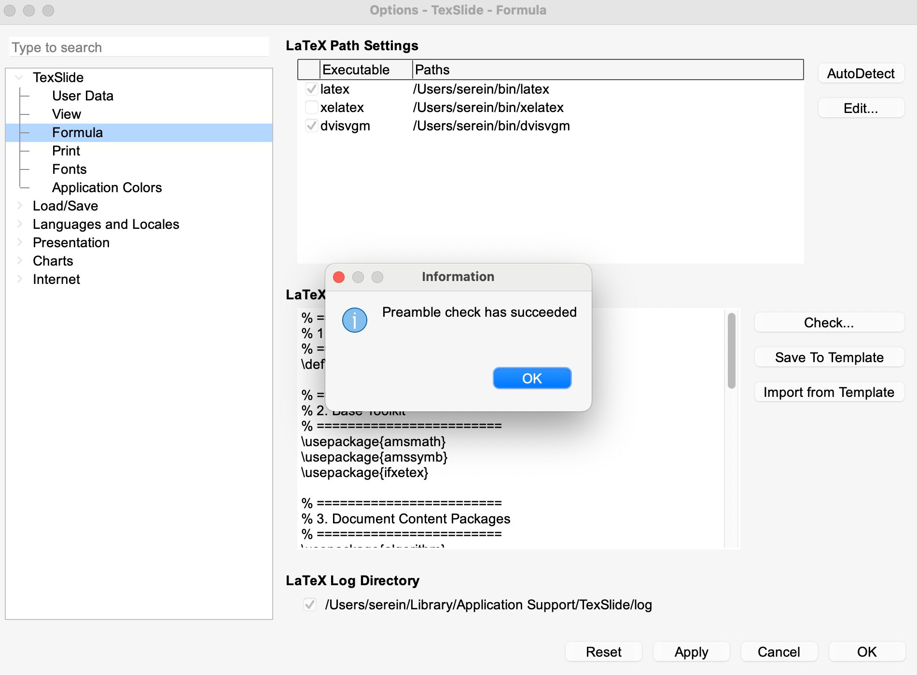917x675 pixels.
Task: Select the /Users/serein/bin/latex path cell
Action: coord(481,89)
